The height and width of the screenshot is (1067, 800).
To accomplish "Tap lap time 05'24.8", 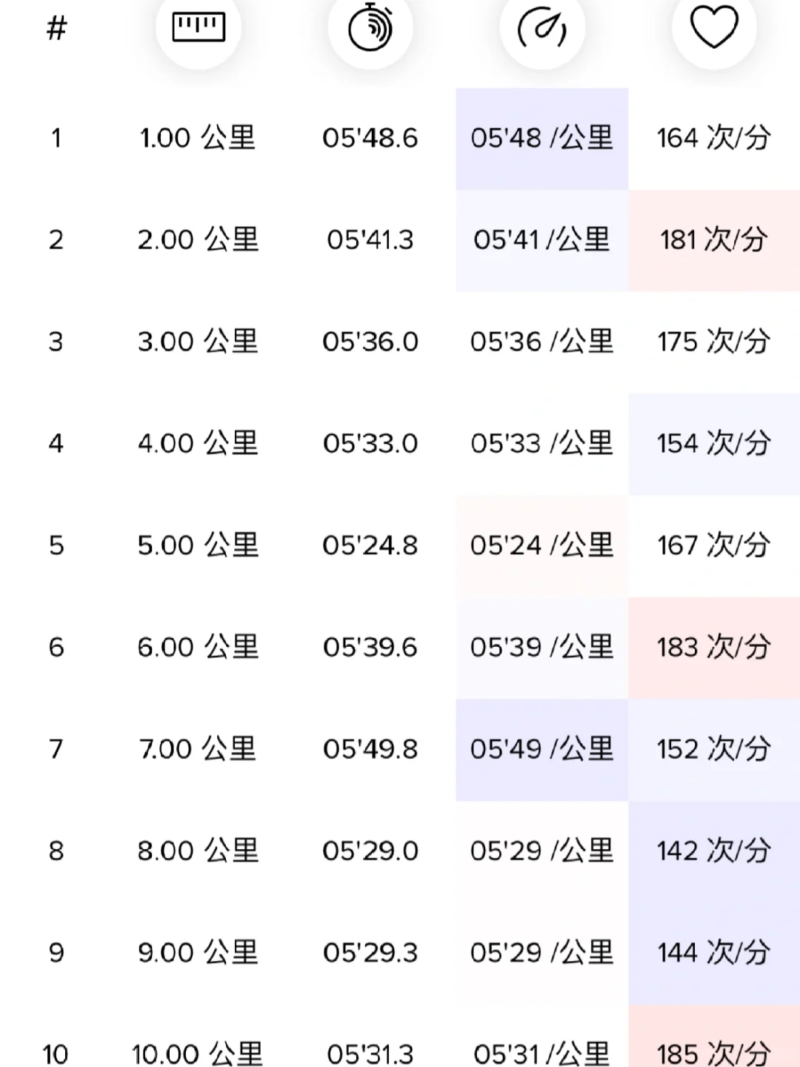I will pyautogui.click(x=370, y=545).
